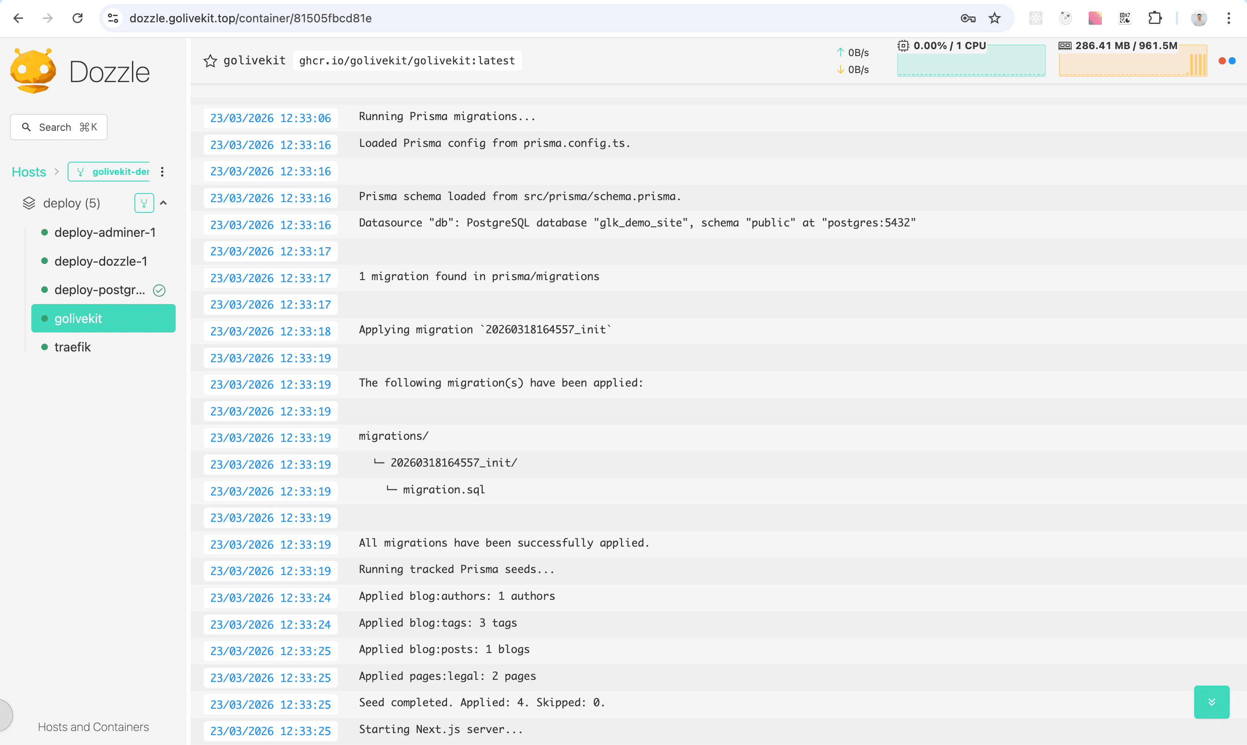Star the golivekit container as favorite

tap(210, 61)
